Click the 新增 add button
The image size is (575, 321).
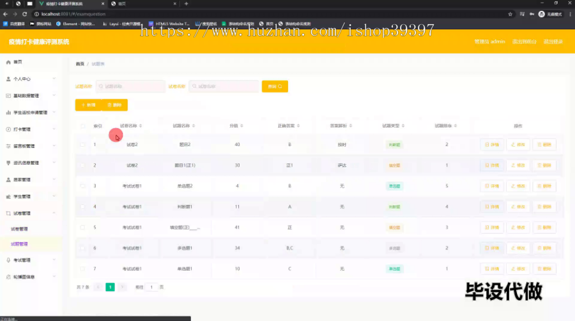pos(88,105)
